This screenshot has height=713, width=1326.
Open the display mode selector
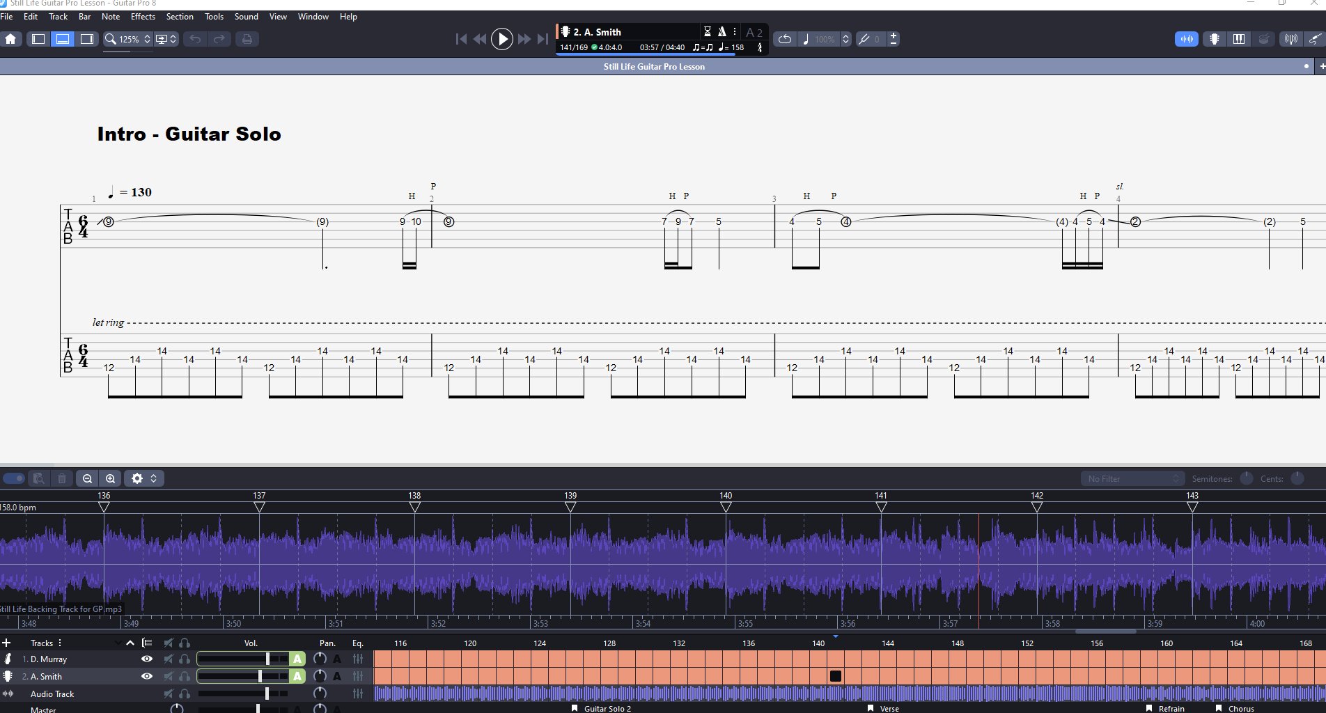pyautogui.click(x=166, y=39)
